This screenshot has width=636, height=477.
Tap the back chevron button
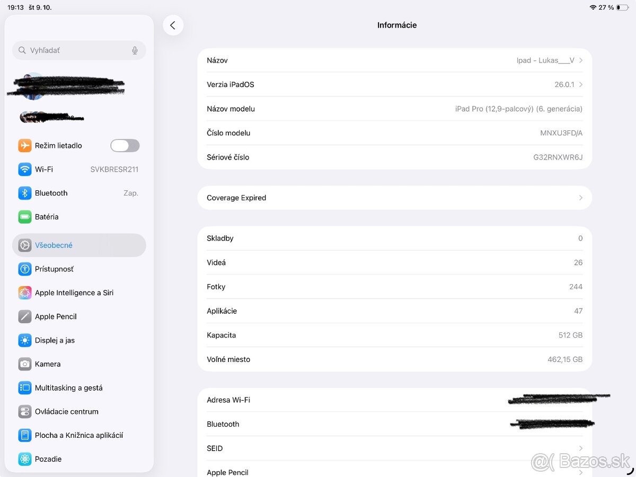point(173,25)
